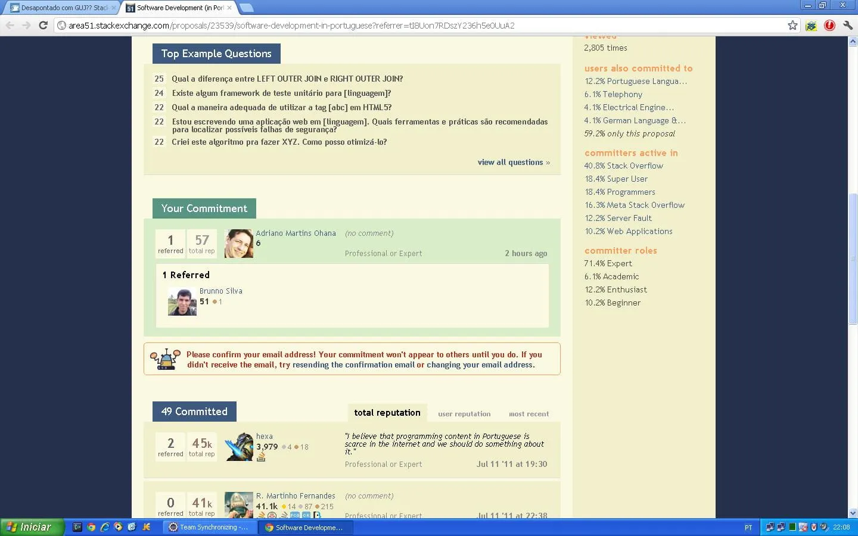Close the Software Development tab
858x536 pixels.
[x=229, y=8]
